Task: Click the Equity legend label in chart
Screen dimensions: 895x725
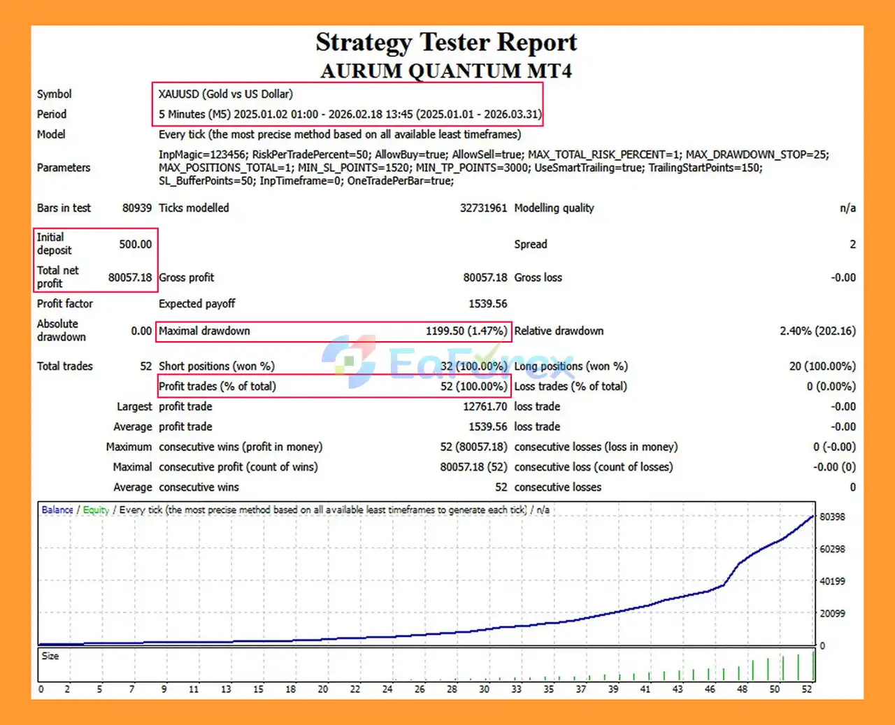Action: pos(96,510)
